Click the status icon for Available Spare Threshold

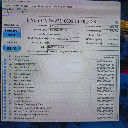[x=5, y=70]
